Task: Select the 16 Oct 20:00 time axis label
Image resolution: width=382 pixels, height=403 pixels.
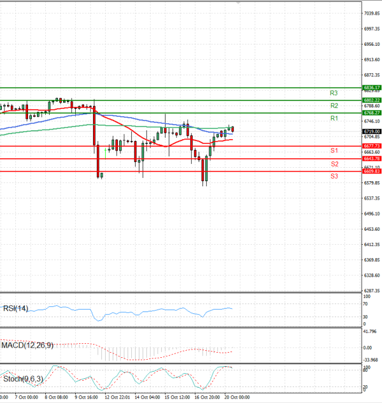Action: 207,397
